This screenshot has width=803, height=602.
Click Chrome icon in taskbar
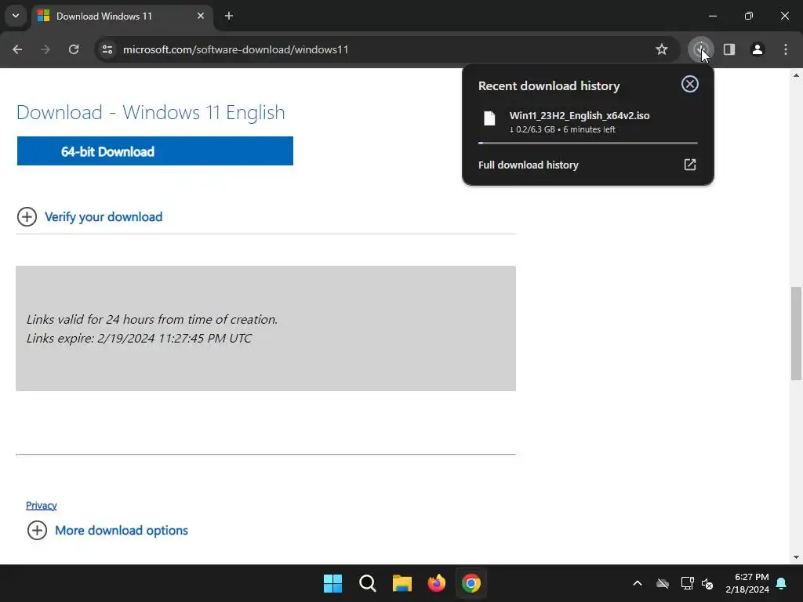(x=471, y=583)
